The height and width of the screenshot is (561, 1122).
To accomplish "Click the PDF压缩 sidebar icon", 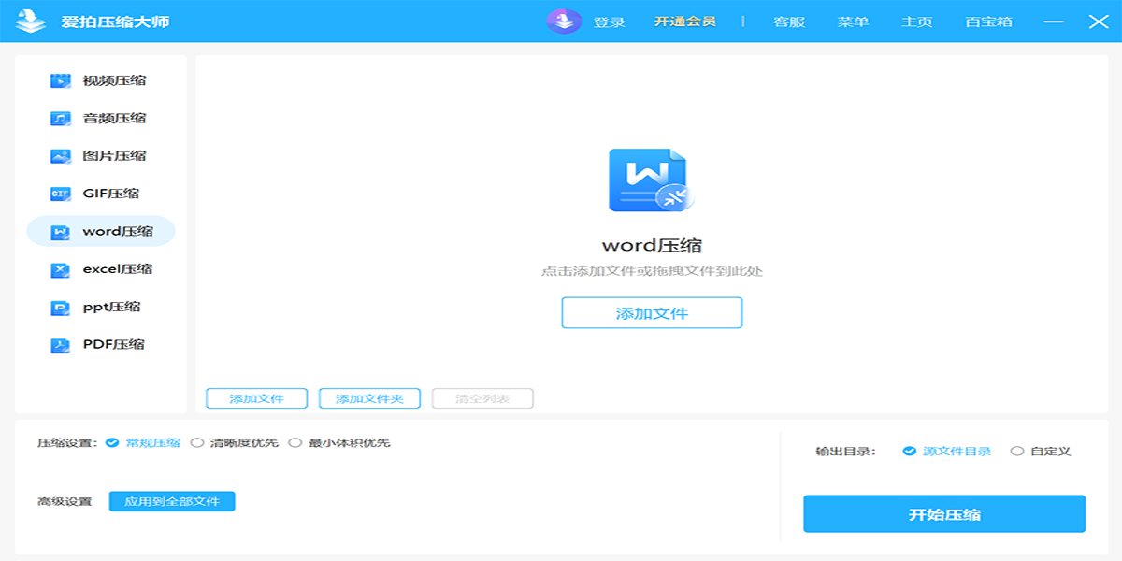I will click(61, 345).
